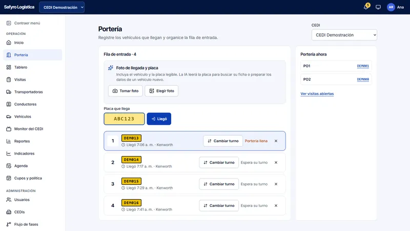The height and width of the screenshot is (231, 410).
Task: Expand the CEDI selector on the right
Action: [x=344, y=35]
